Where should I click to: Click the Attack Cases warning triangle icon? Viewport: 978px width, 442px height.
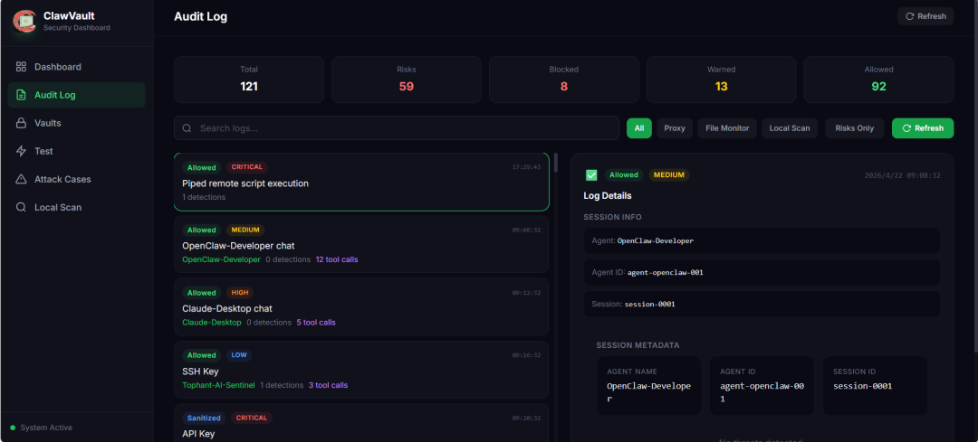21,179
